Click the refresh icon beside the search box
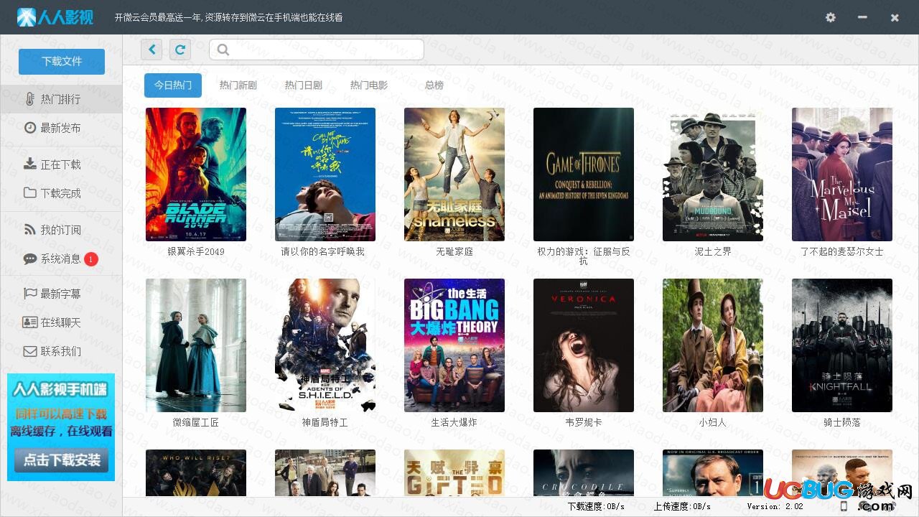The height and width of the screenshot is (517, 919). tap(180, 50)
